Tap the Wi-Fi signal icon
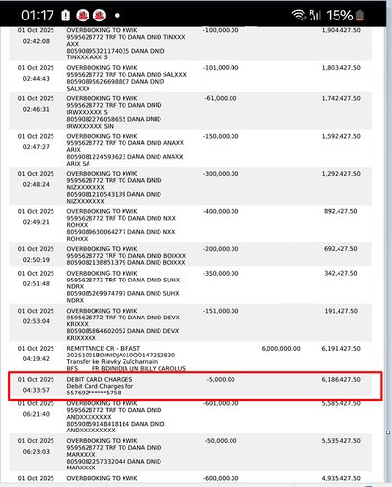The image size is (392, 487). 299,15
